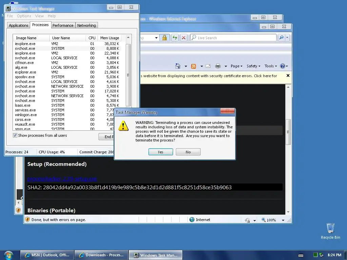This screenshot has width=347, height=260.
Task: Click the Task Manager title bar icon
Action: pyautogui.click(x=8, y=8)
